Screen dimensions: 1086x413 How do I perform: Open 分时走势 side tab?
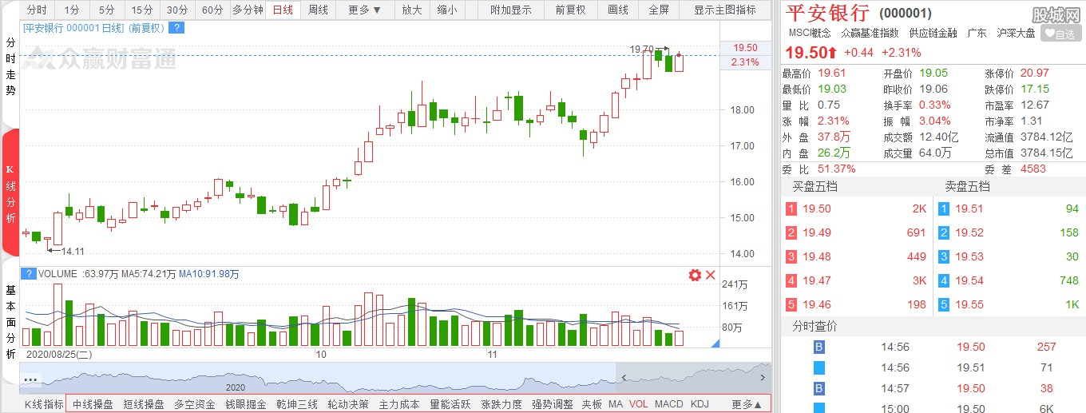pos(10,66)
